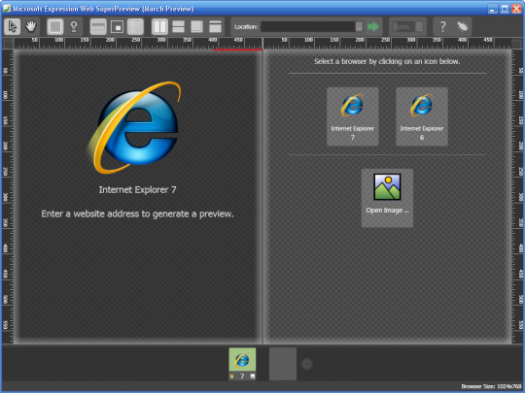Add a browser with the plus circle
This screenshot has height=393, width=525.
306,364
